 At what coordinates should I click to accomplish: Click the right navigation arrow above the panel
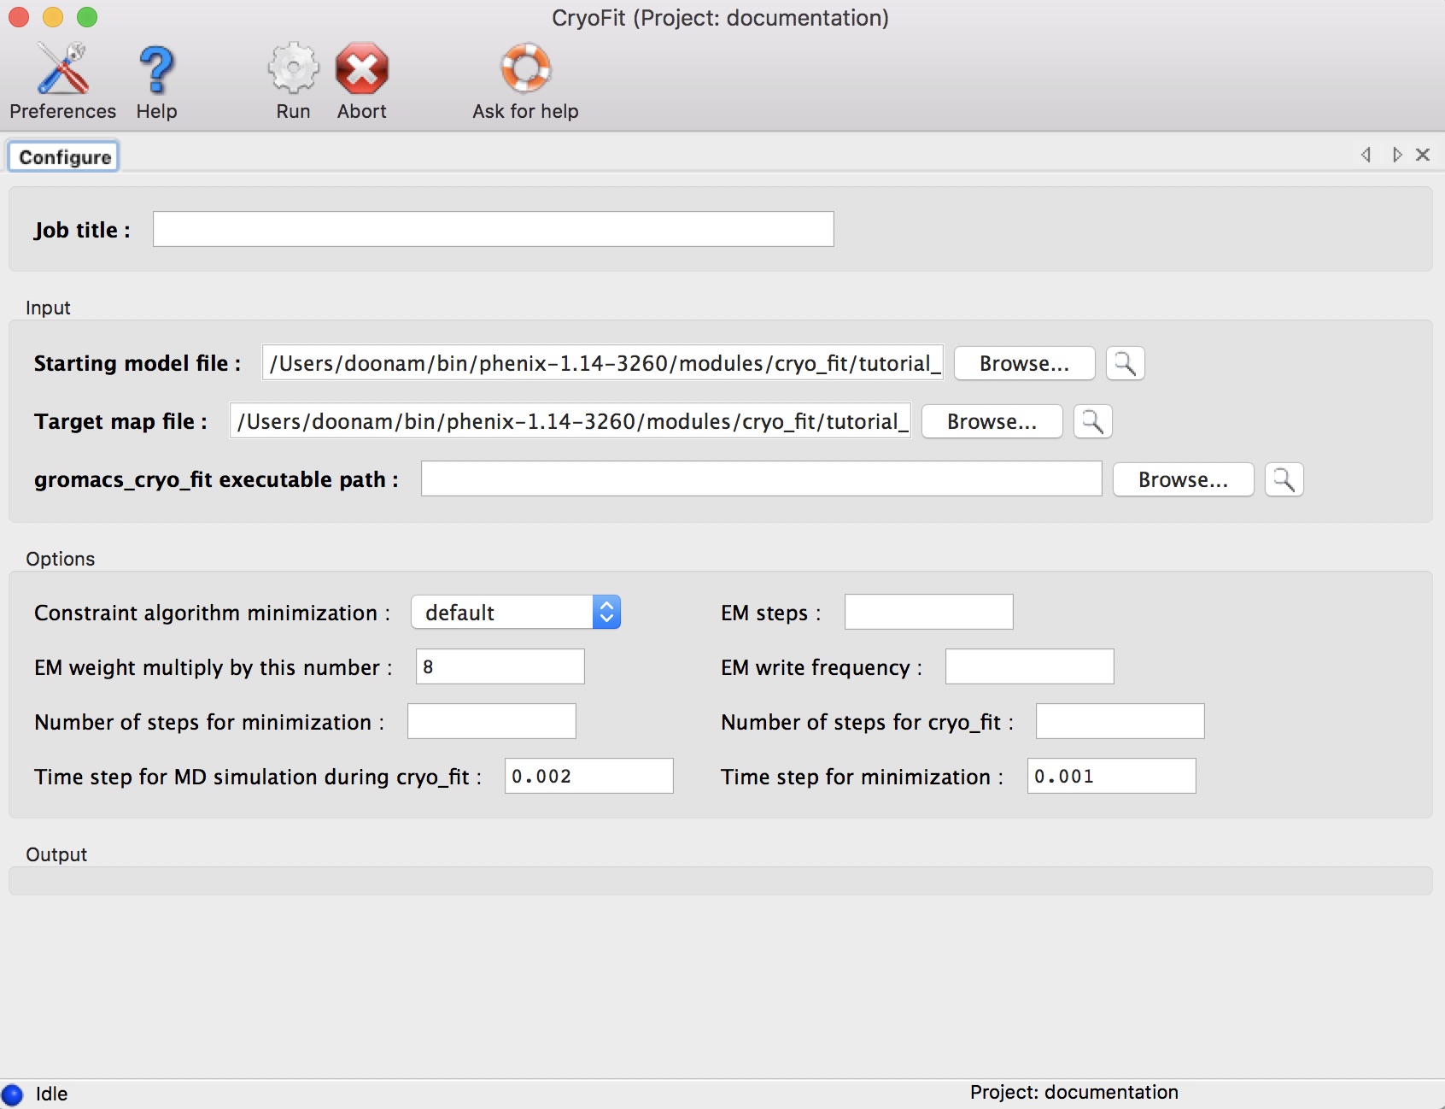tap(1397, 155)
